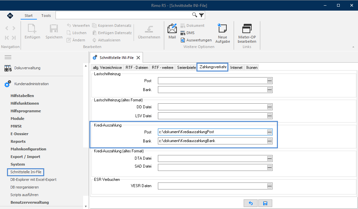Expand Hilfstabellen in the sidebar
The height and width of the screenshot is (209, 358).
(22, 96)
